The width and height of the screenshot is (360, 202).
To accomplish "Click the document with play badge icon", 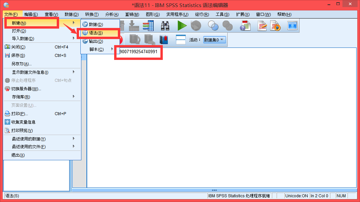I will (276, 26).
